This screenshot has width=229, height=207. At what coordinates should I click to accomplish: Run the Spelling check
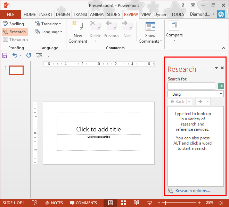point(14,24)
